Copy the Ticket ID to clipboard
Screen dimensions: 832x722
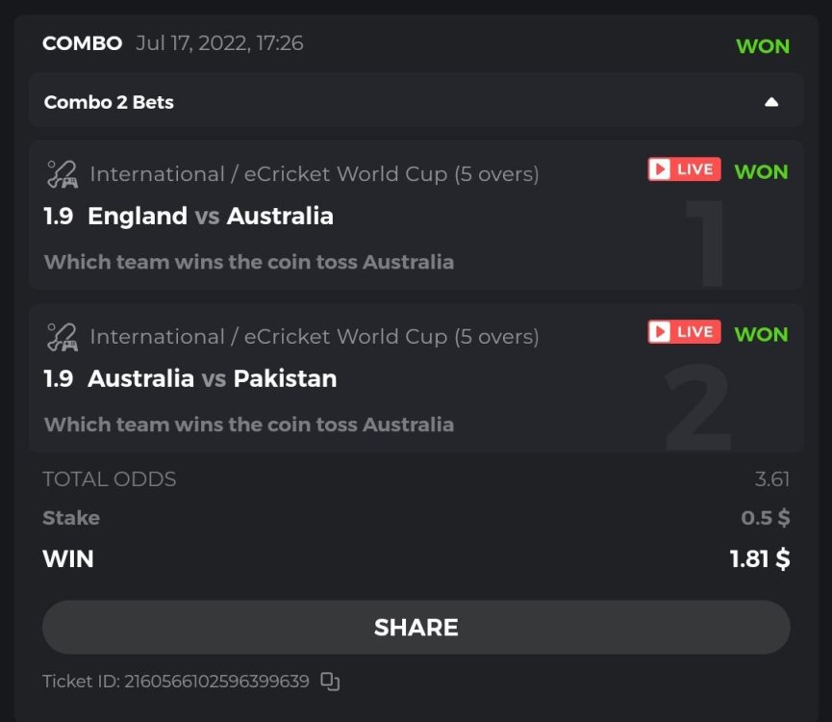coord(330,682)
